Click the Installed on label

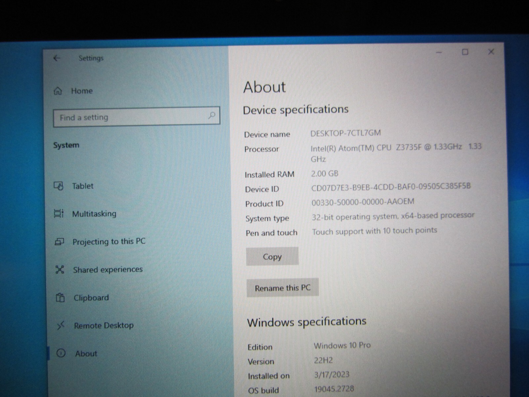click(268, 376)
